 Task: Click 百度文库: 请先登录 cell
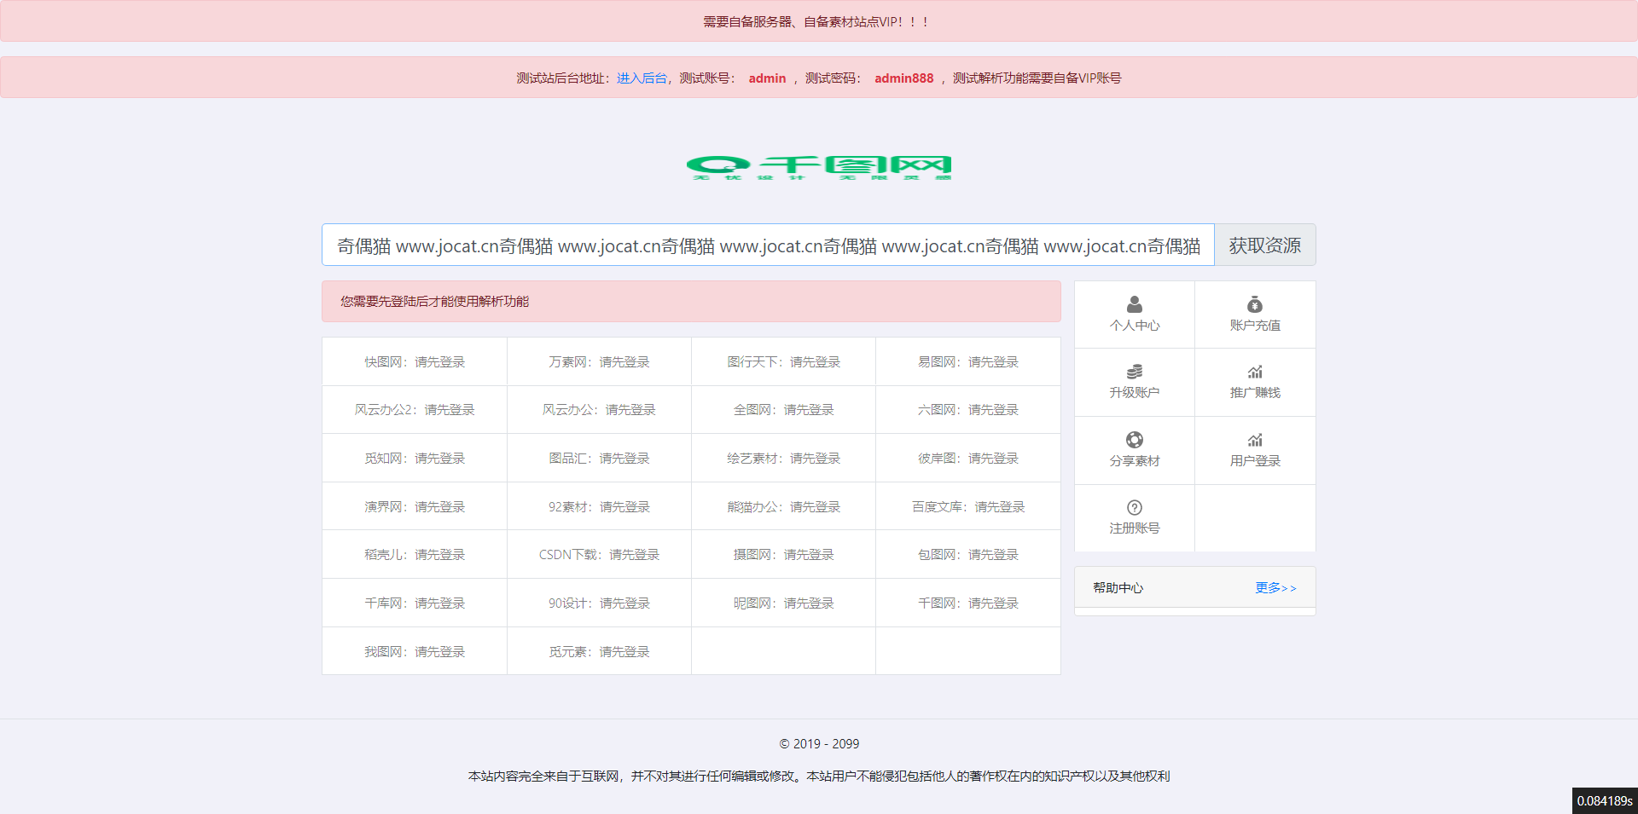coord(968,507)
